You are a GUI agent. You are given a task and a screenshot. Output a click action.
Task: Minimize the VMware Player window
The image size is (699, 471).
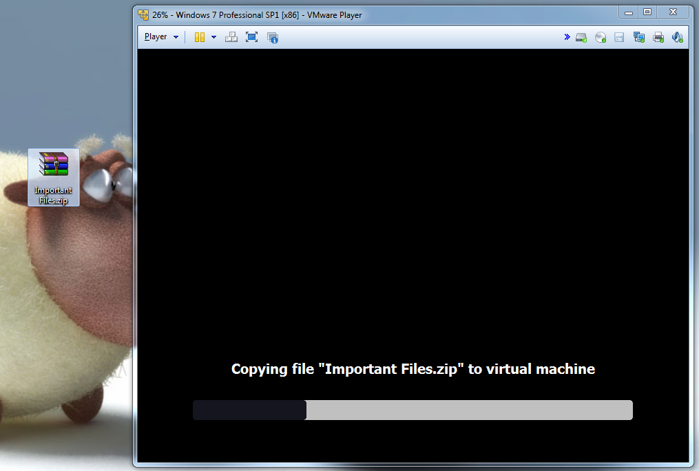click(628, 12)
